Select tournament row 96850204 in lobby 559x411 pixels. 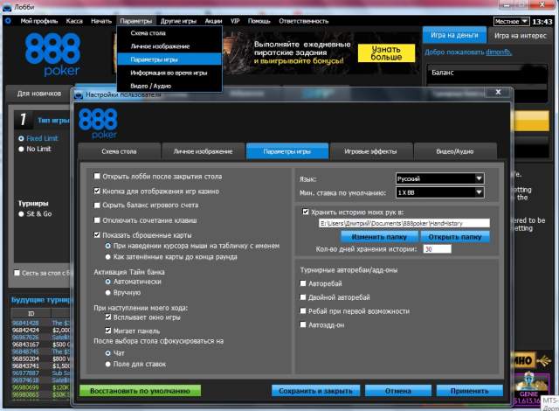click(41, 359)
